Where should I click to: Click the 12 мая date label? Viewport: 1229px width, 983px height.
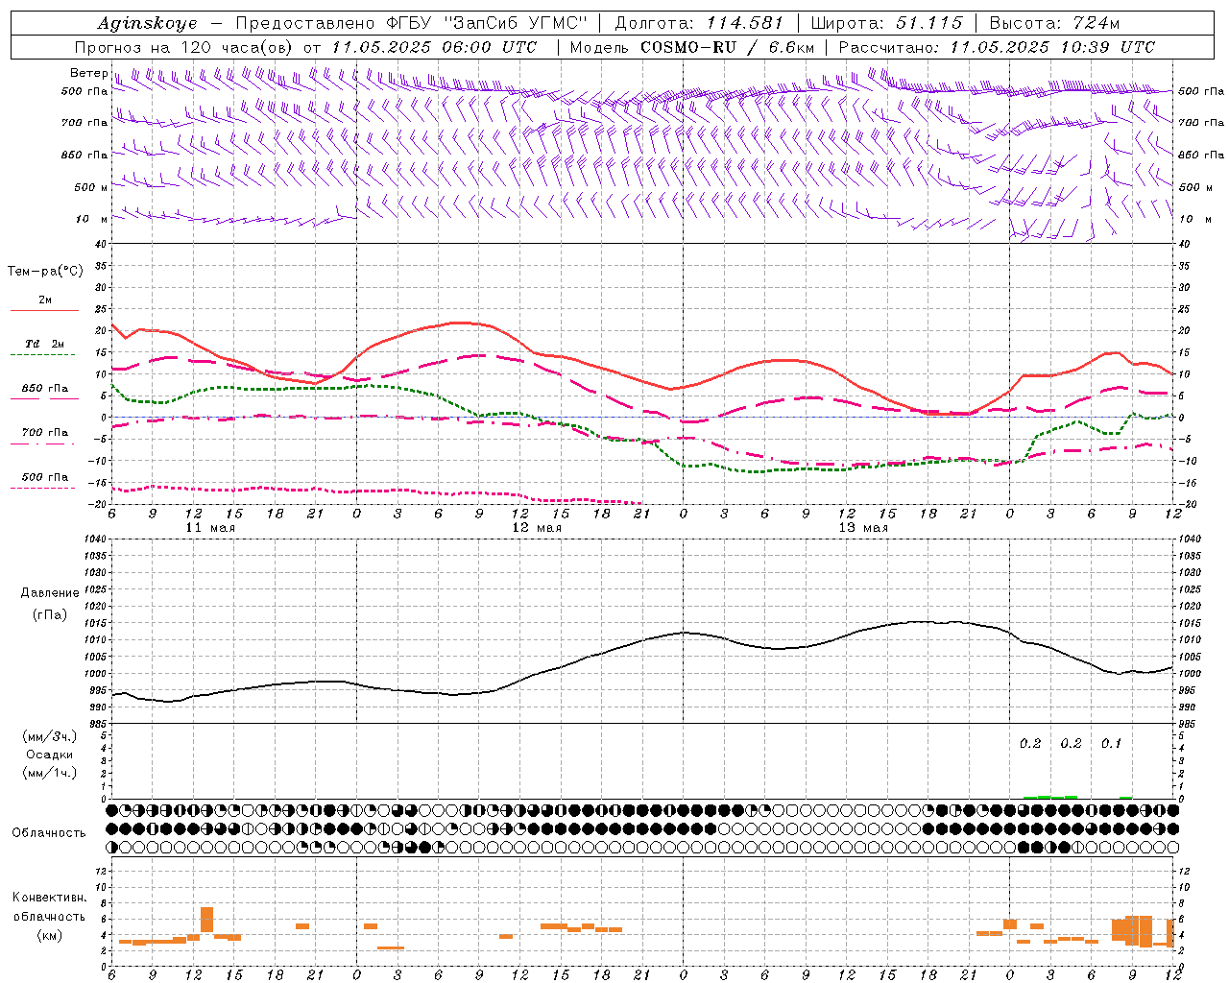[x=537, y=528]
